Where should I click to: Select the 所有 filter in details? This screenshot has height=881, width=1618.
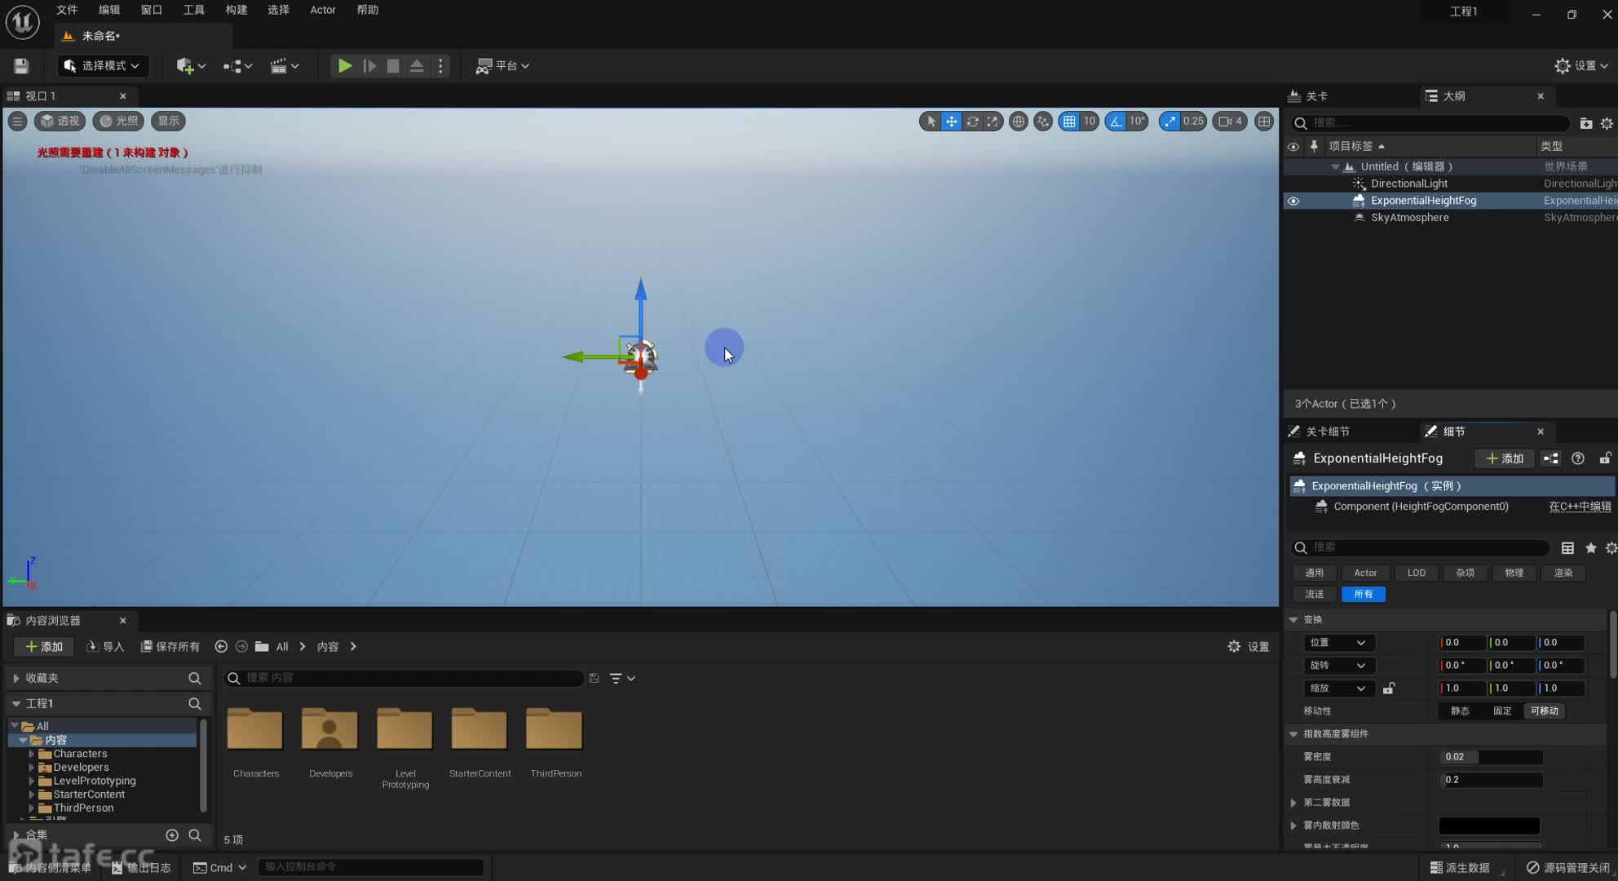click(1364, 594)
